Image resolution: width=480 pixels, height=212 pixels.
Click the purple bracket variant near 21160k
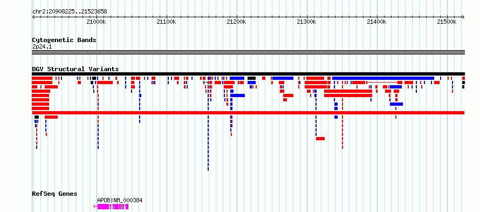click(x=206, y=83)
